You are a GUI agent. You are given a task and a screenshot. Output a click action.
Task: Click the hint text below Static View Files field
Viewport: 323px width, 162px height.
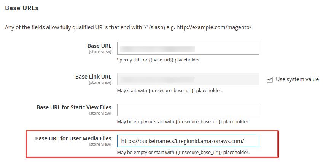pyautogui.click(x=183, y=121)
